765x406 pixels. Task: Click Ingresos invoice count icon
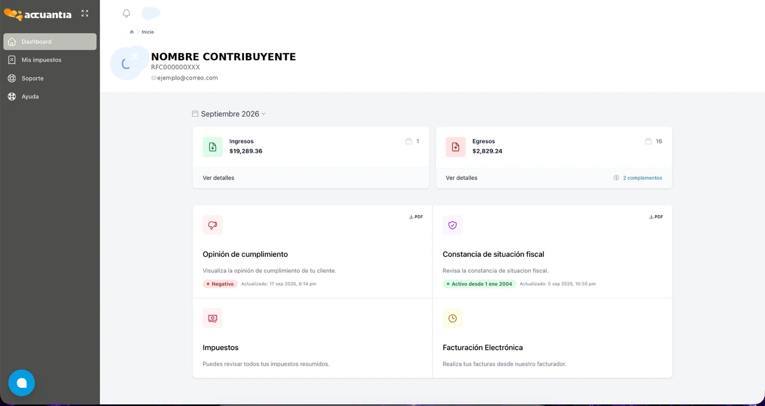click(x=409, y=141)
